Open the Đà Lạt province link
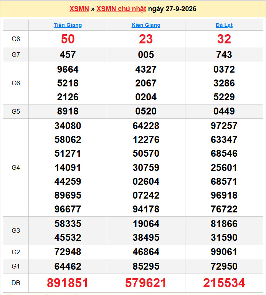 (224, 25)
